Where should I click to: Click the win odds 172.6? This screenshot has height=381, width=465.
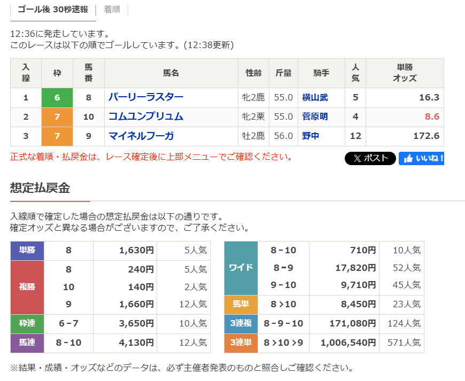point(427,136)
